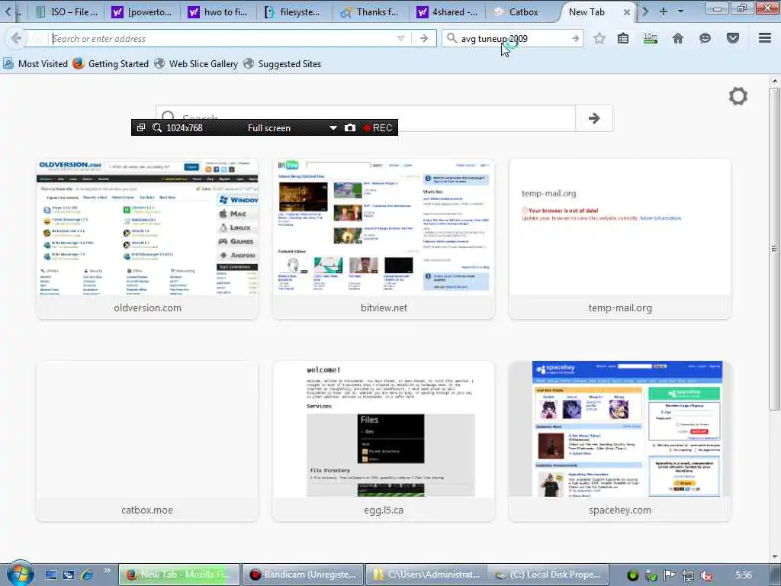This screenshot has width=781, height=586.
Task: Switch to the filesyste... tab
Action: [294, 12]
